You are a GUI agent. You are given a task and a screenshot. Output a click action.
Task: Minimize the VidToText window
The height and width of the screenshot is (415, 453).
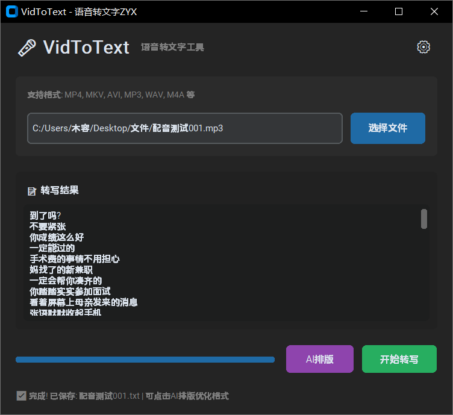364,11
